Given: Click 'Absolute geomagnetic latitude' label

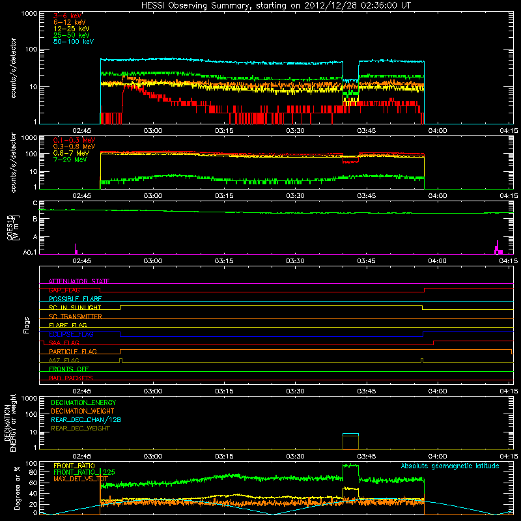Looking at the screenshot, I should (450, 466).
